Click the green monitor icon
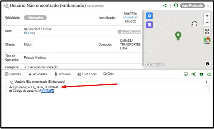The width and height of the screenshot is (214, 129). pos(186,74)
